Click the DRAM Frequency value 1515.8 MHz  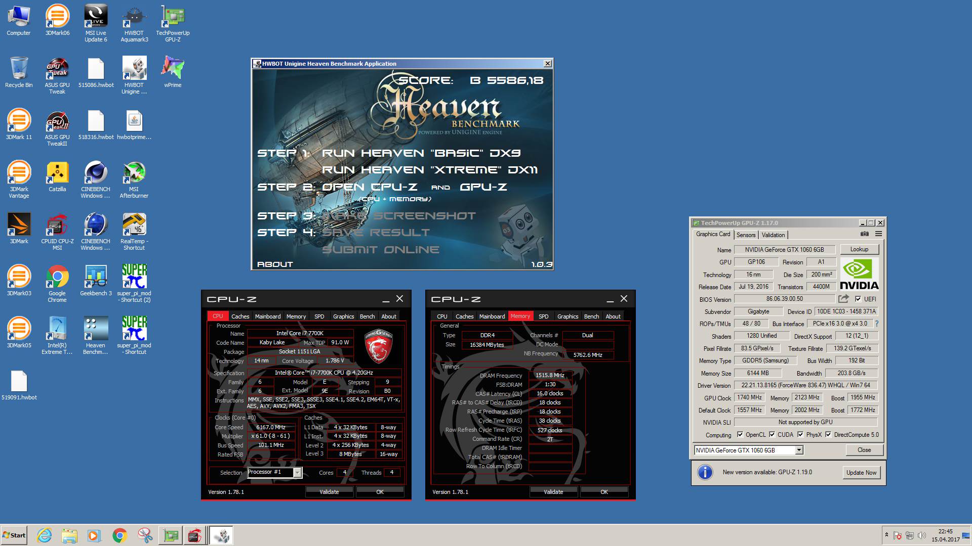[550, 375]
